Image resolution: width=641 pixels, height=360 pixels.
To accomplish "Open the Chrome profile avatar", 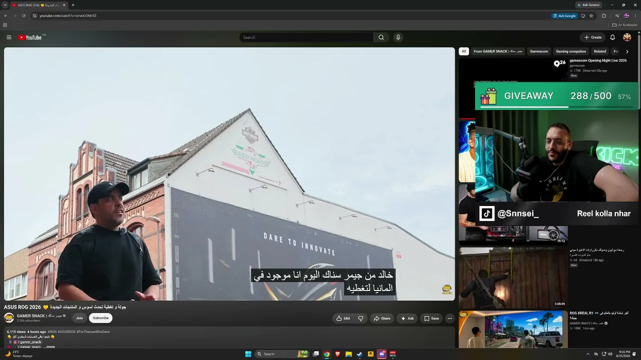I will [626, 16].
